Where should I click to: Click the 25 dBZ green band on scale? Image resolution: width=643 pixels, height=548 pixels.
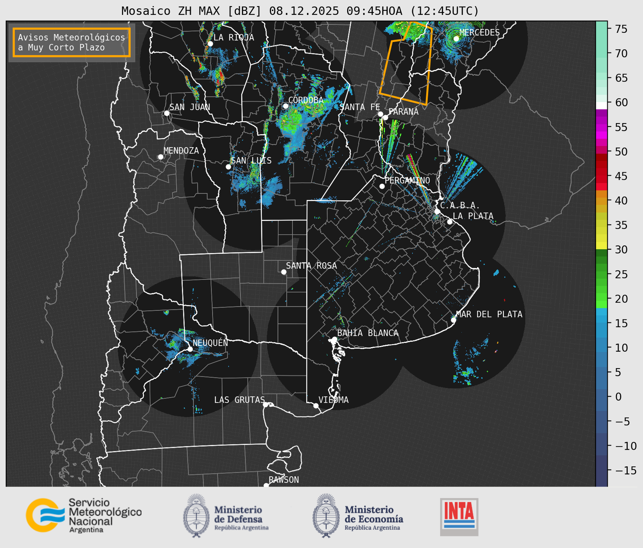pyautogui.click(x=601, y=274)
